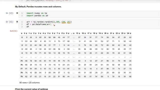Sort by the index column icon
This screenshot has width=160, height=90.
pos(22,33)
